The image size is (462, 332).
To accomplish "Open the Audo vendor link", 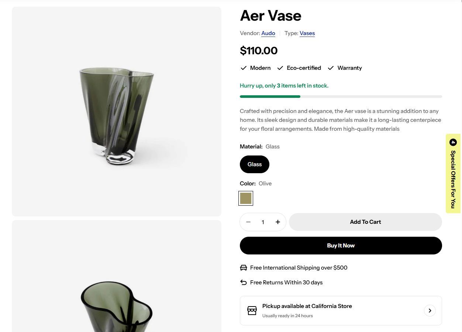I will 268,33.
